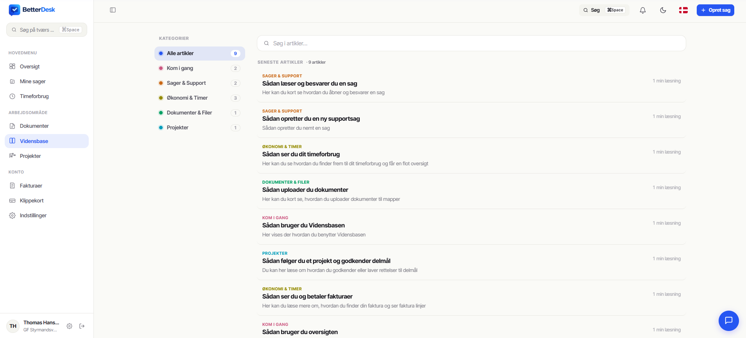Click the BetterDesk logo icon
Viewport: 746px width, 338px height.
point(14,10)
